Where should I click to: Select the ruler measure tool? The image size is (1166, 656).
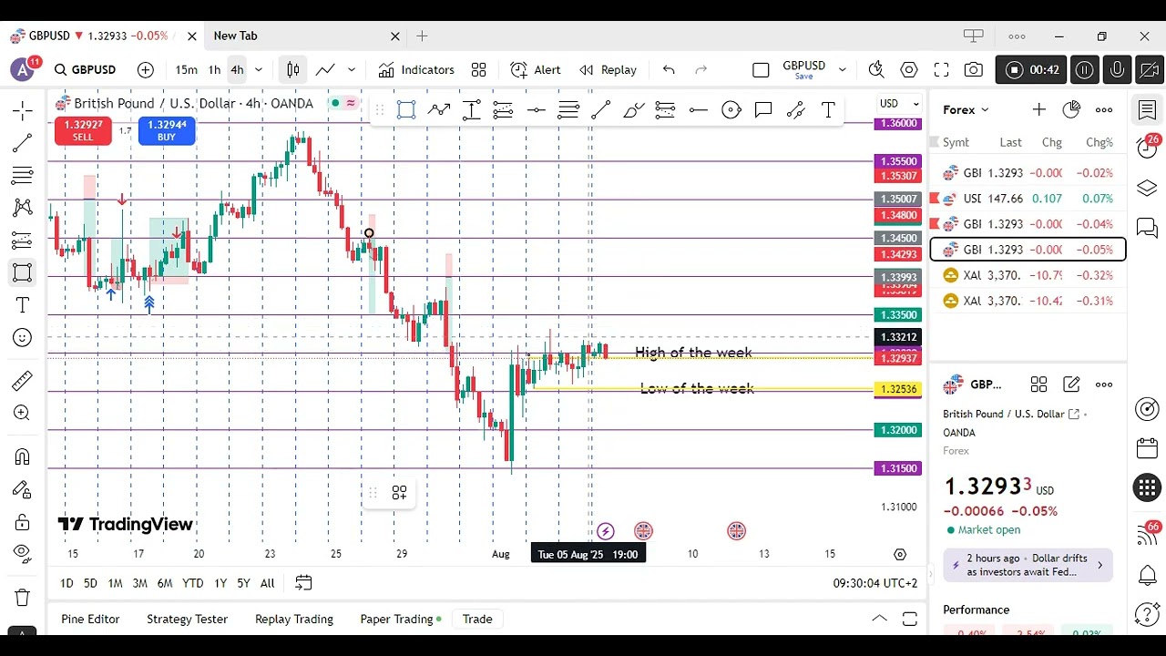pos(23,380)
